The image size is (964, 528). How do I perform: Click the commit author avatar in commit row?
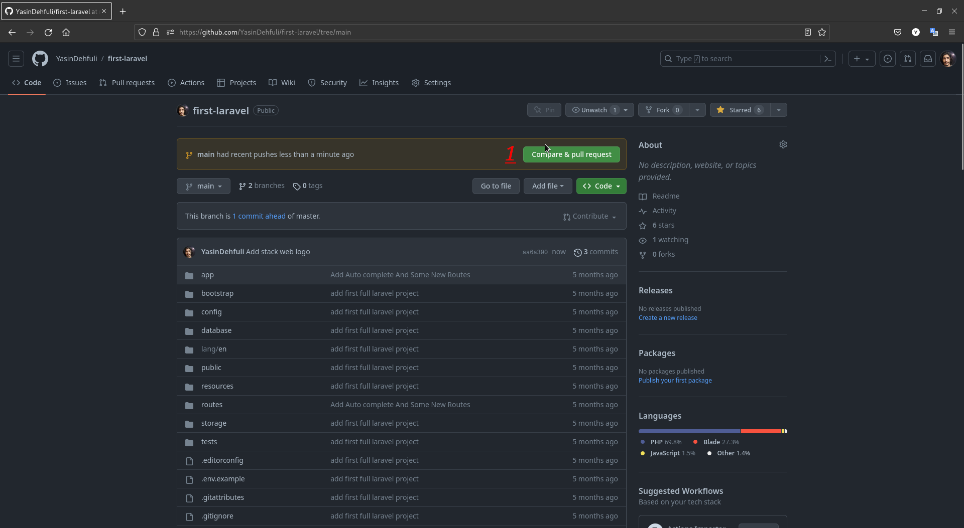coord(189,252)
